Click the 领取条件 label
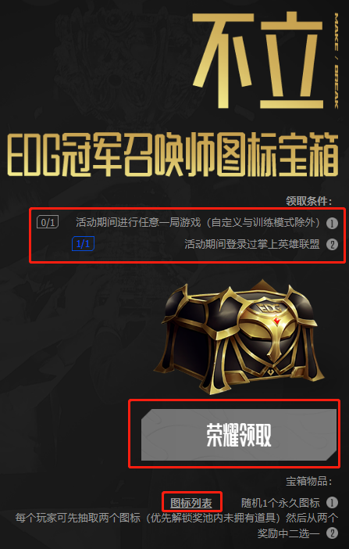Screen dimensions: 349x549 pyautogui.click(x=308, y=201)
